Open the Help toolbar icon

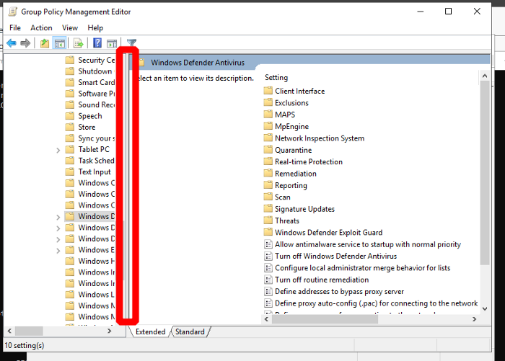(97, 43)
